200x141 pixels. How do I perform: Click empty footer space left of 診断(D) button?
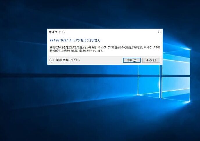point(102,60)
